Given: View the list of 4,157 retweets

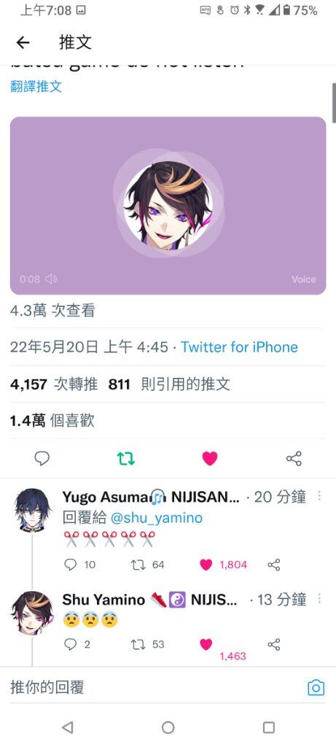Looking at the screenshot, I should tap(54, 384).
